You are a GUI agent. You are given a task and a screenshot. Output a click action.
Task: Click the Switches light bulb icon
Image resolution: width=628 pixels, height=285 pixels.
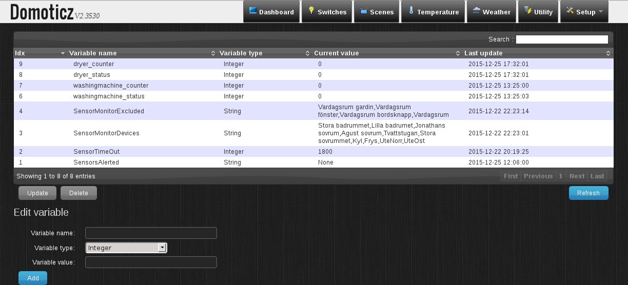[311, 11]
